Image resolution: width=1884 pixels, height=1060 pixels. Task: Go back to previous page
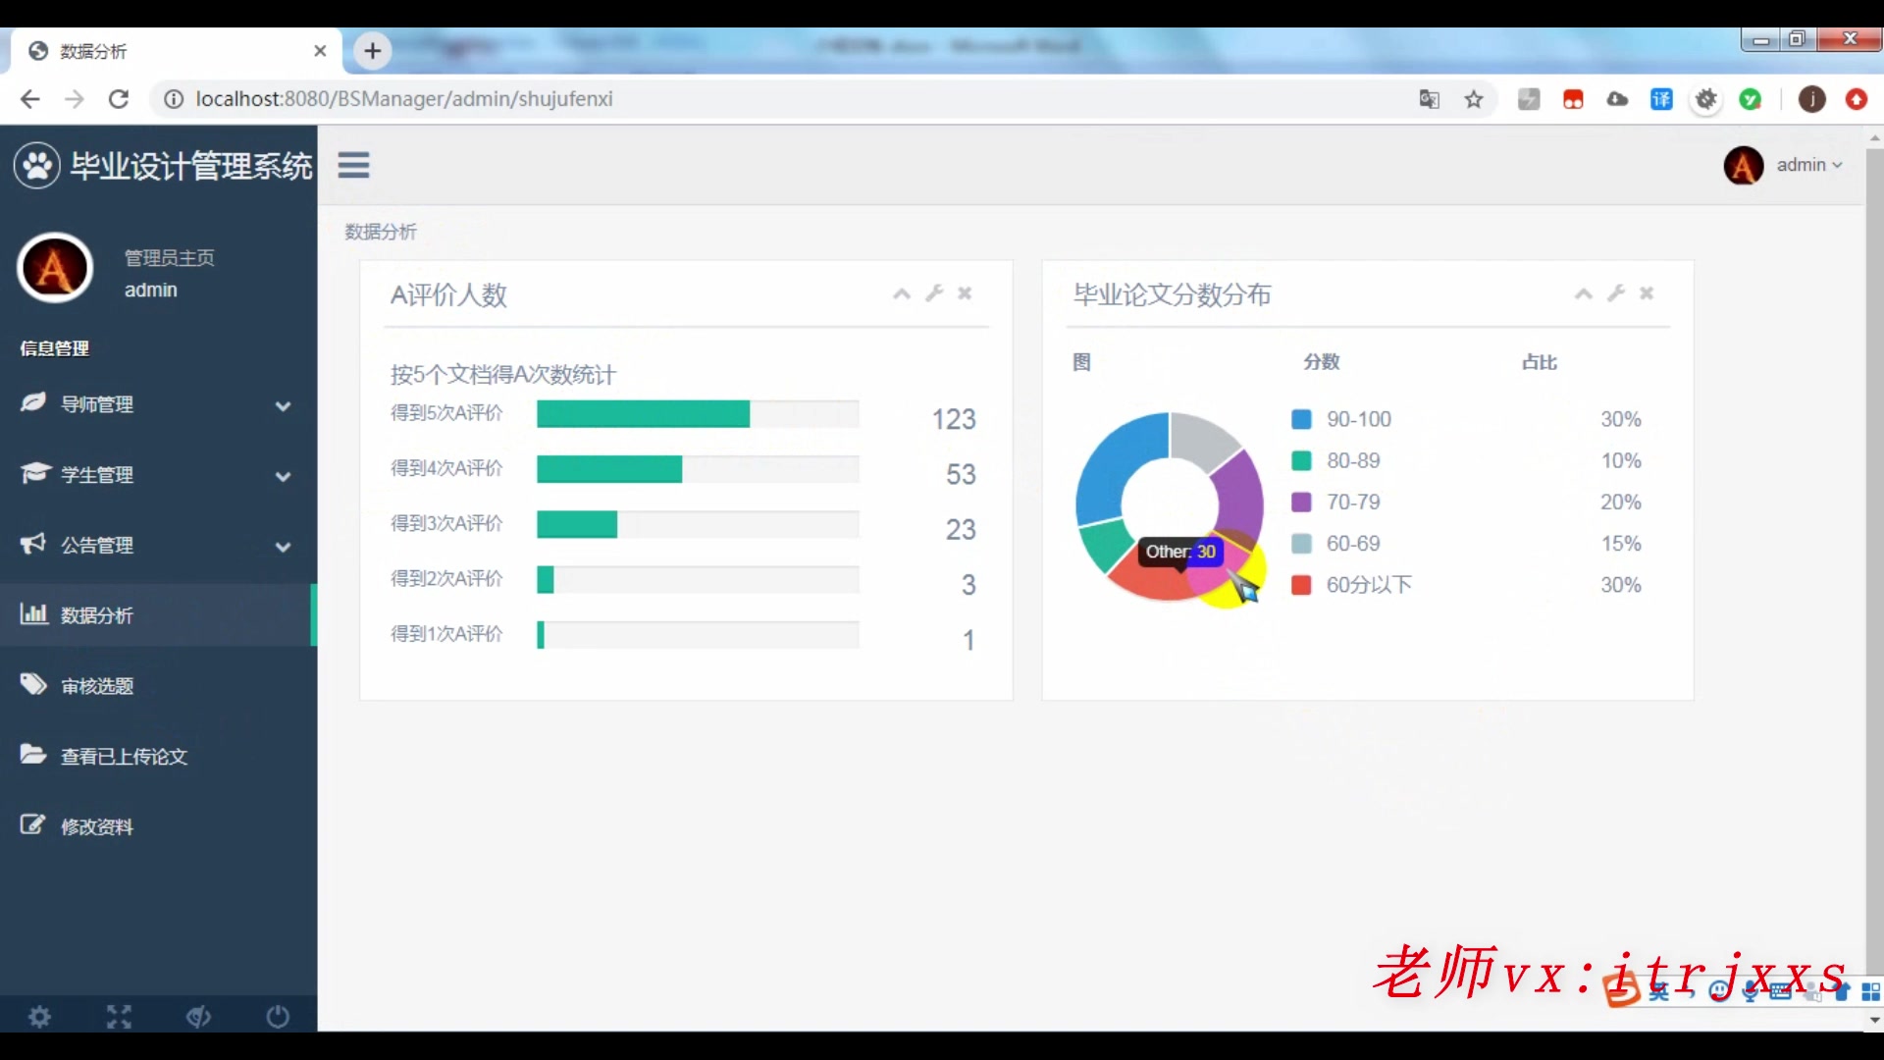tap(30, 99)
